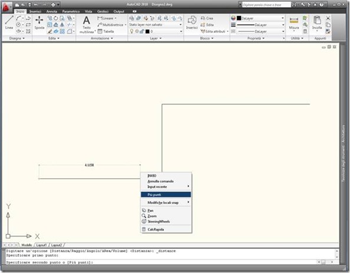Screen dimensions: 350x273
Task: Expand the Disegna panel
Action: coord(16,38)
